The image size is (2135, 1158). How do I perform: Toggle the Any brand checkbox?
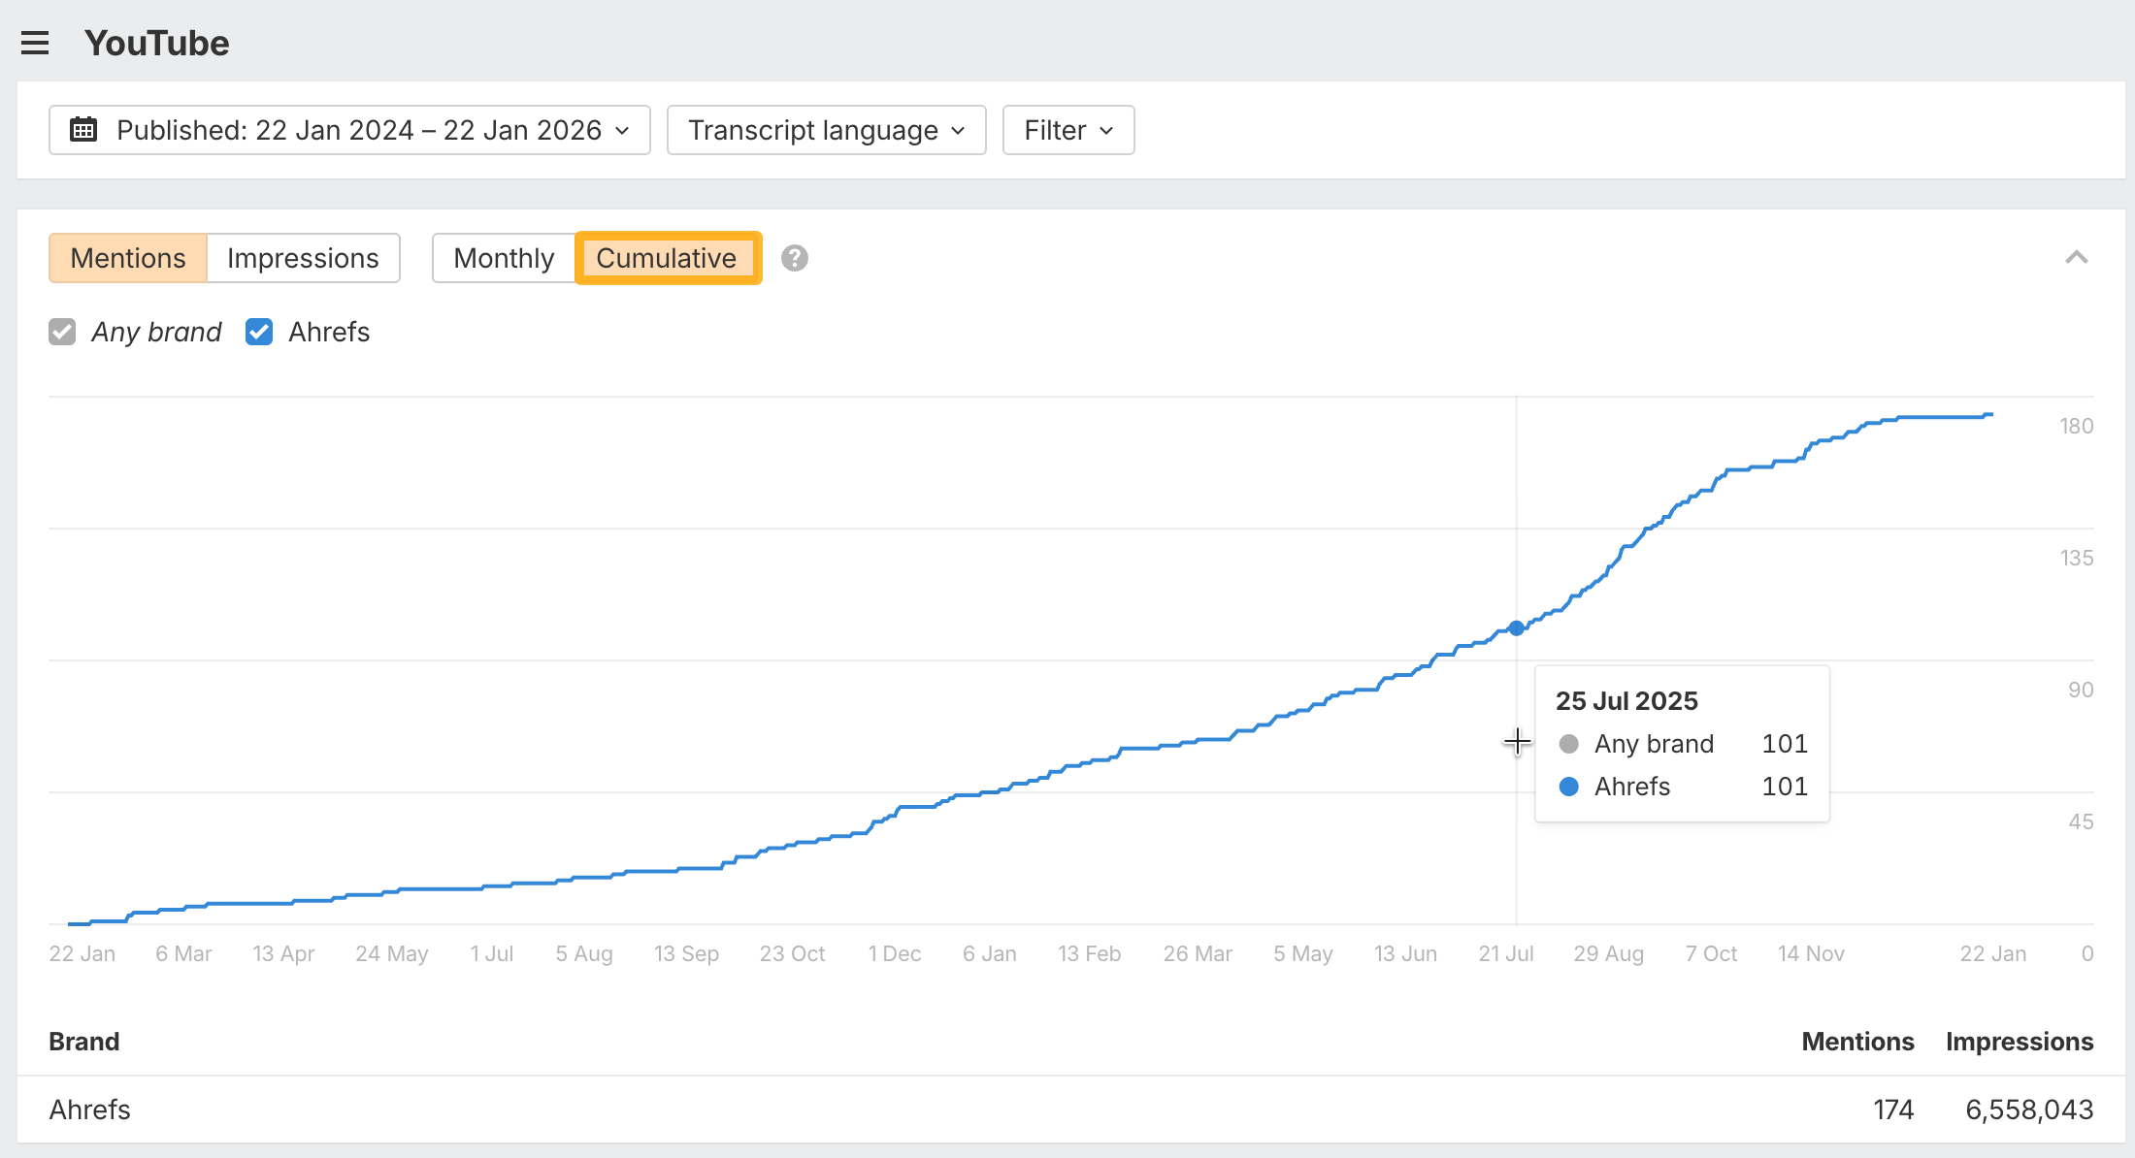coord(62,332)
